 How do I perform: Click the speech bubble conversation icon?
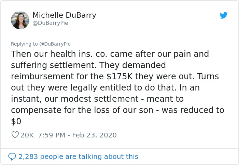[x=12, y=156]
